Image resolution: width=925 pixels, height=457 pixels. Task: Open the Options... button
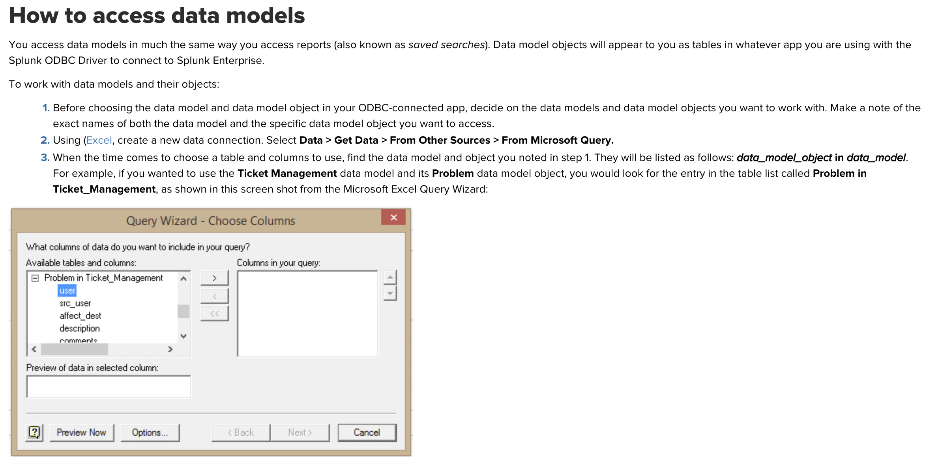150,433
